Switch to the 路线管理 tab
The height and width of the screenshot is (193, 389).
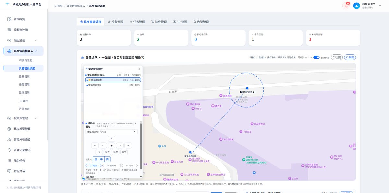(159, 22)
